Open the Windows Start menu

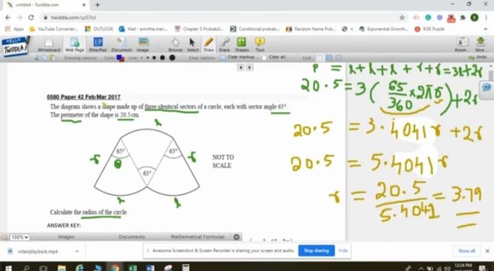(8, 268)
